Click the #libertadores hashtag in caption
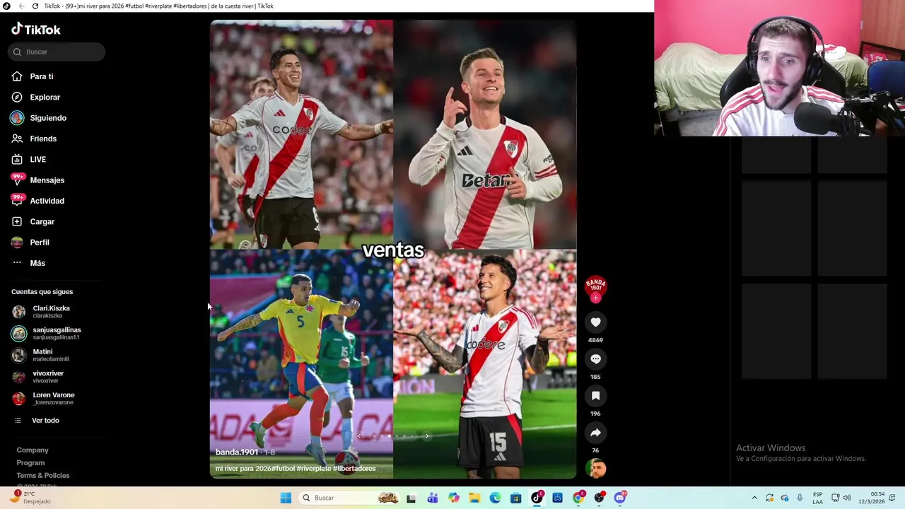The width and height of the screenshot is (905, 509). tap(354, 468)
